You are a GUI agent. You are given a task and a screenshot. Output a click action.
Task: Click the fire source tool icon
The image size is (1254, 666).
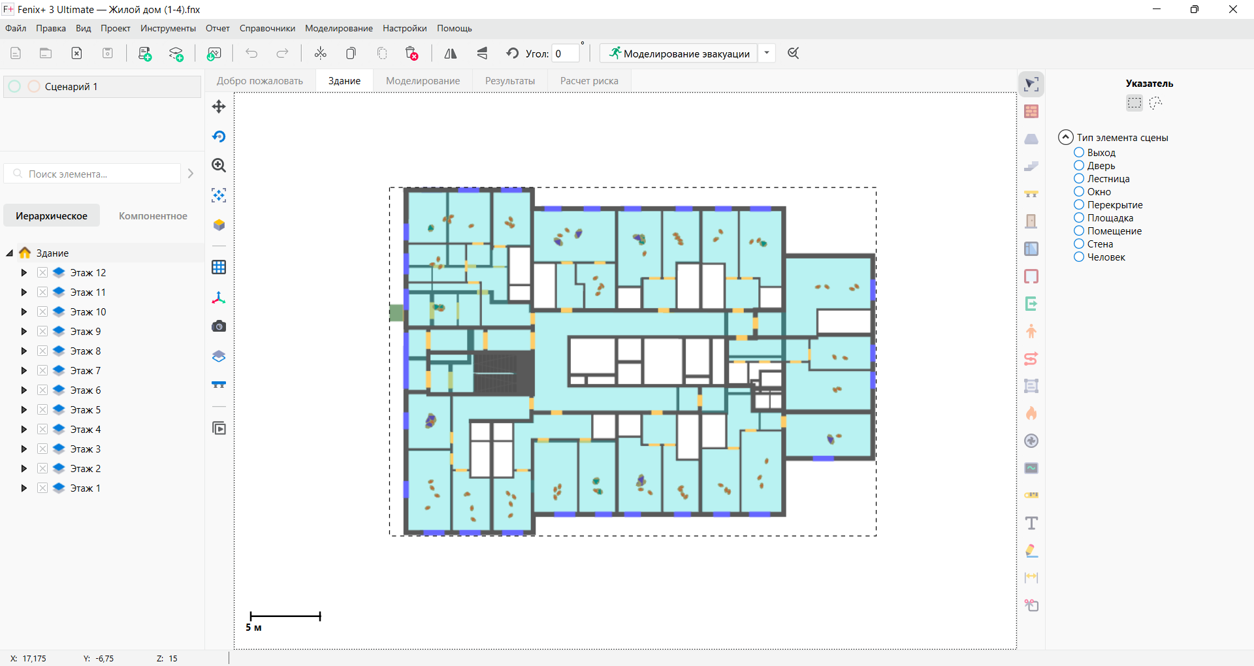pyautogui.click(x=1031, y=413)
